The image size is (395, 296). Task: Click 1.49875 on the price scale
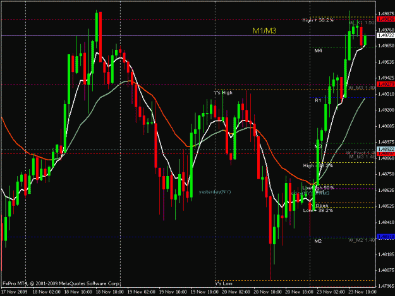click(x=386, y=14)
